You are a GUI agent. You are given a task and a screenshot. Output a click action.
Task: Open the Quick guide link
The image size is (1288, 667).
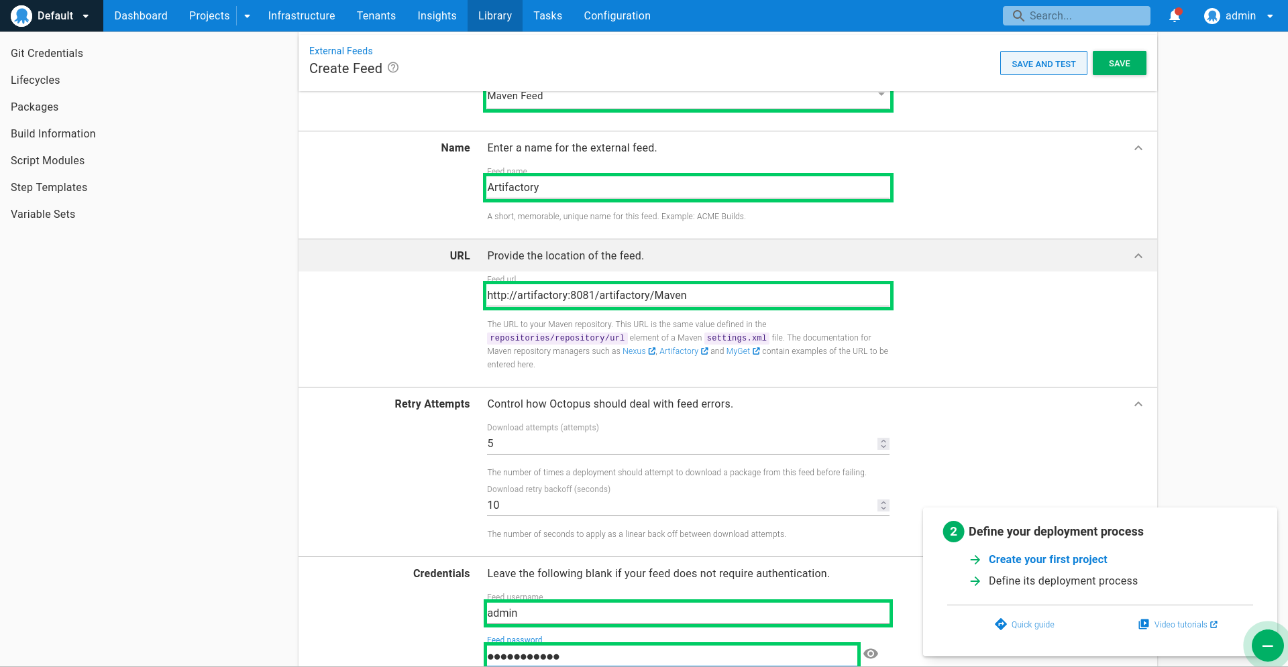(x=1032, y=625)
